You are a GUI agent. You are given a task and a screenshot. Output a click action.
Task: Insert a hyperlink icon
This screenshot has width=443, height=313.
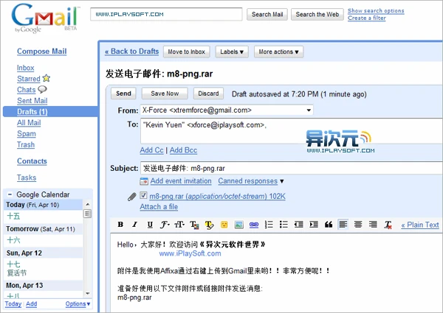[254, 225]
